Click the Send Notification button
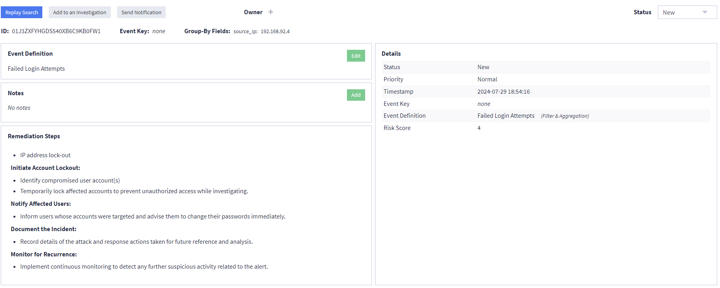Image resolution: width=720 pixels, height=288 pixels. click(141, 12)
